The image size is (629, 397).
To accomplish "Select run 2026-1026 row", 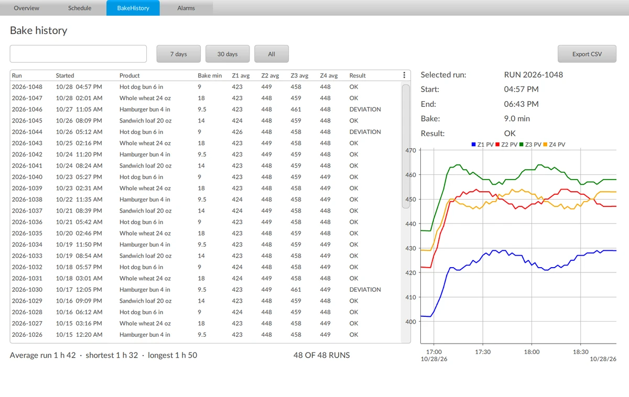I will click(205, 335).
